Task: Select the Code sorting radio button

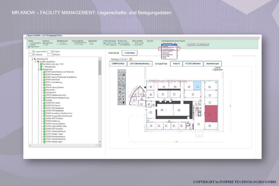Action: [44, 45]
